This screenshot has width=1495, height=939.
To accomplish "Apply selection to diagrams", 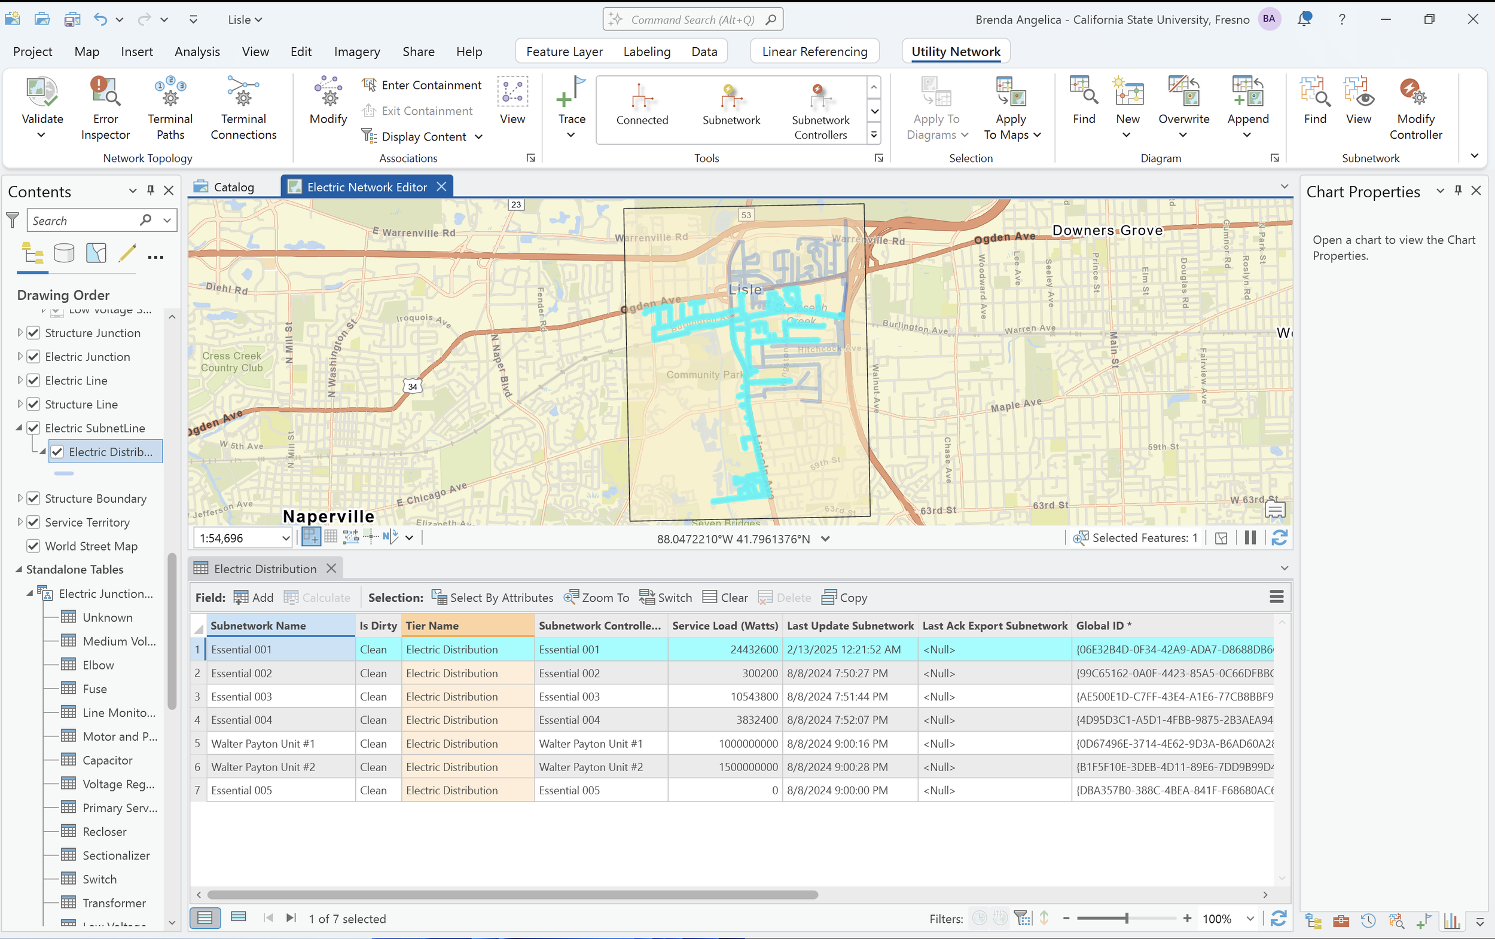I will 936,109.
